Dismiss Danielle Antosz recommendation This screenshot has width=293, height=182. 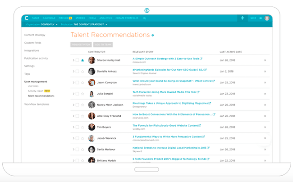[x=265, y=72]
